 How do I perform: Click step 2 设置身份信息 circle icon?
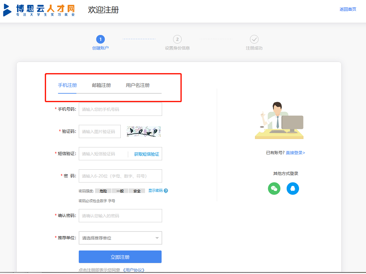coord(177,39)
